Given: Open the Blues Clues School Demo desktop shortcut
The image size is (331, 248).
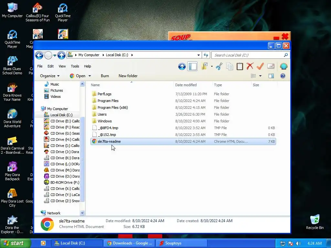Looking at the screenshot, I should point(12,65).
